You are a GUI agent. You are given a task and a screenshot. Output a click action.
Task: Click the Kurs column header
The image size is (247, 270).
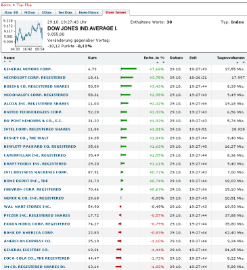[x=92, y=58]
